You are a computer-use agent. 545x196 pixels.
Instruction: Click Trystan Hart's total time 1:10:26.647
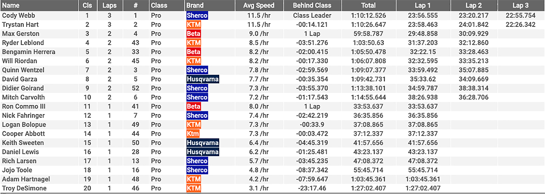pos(369,25)
